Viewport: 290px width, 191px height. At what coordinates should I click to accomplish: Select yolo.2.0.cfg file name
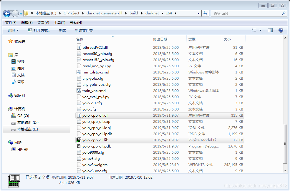click(x=92, y=103)
